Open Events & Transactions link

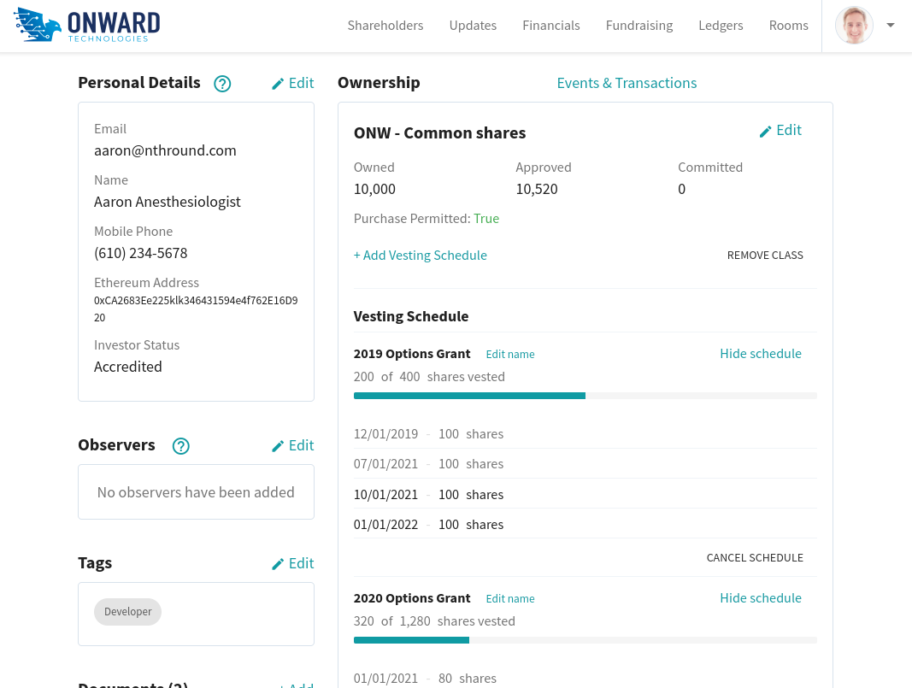tap(627, 83)
